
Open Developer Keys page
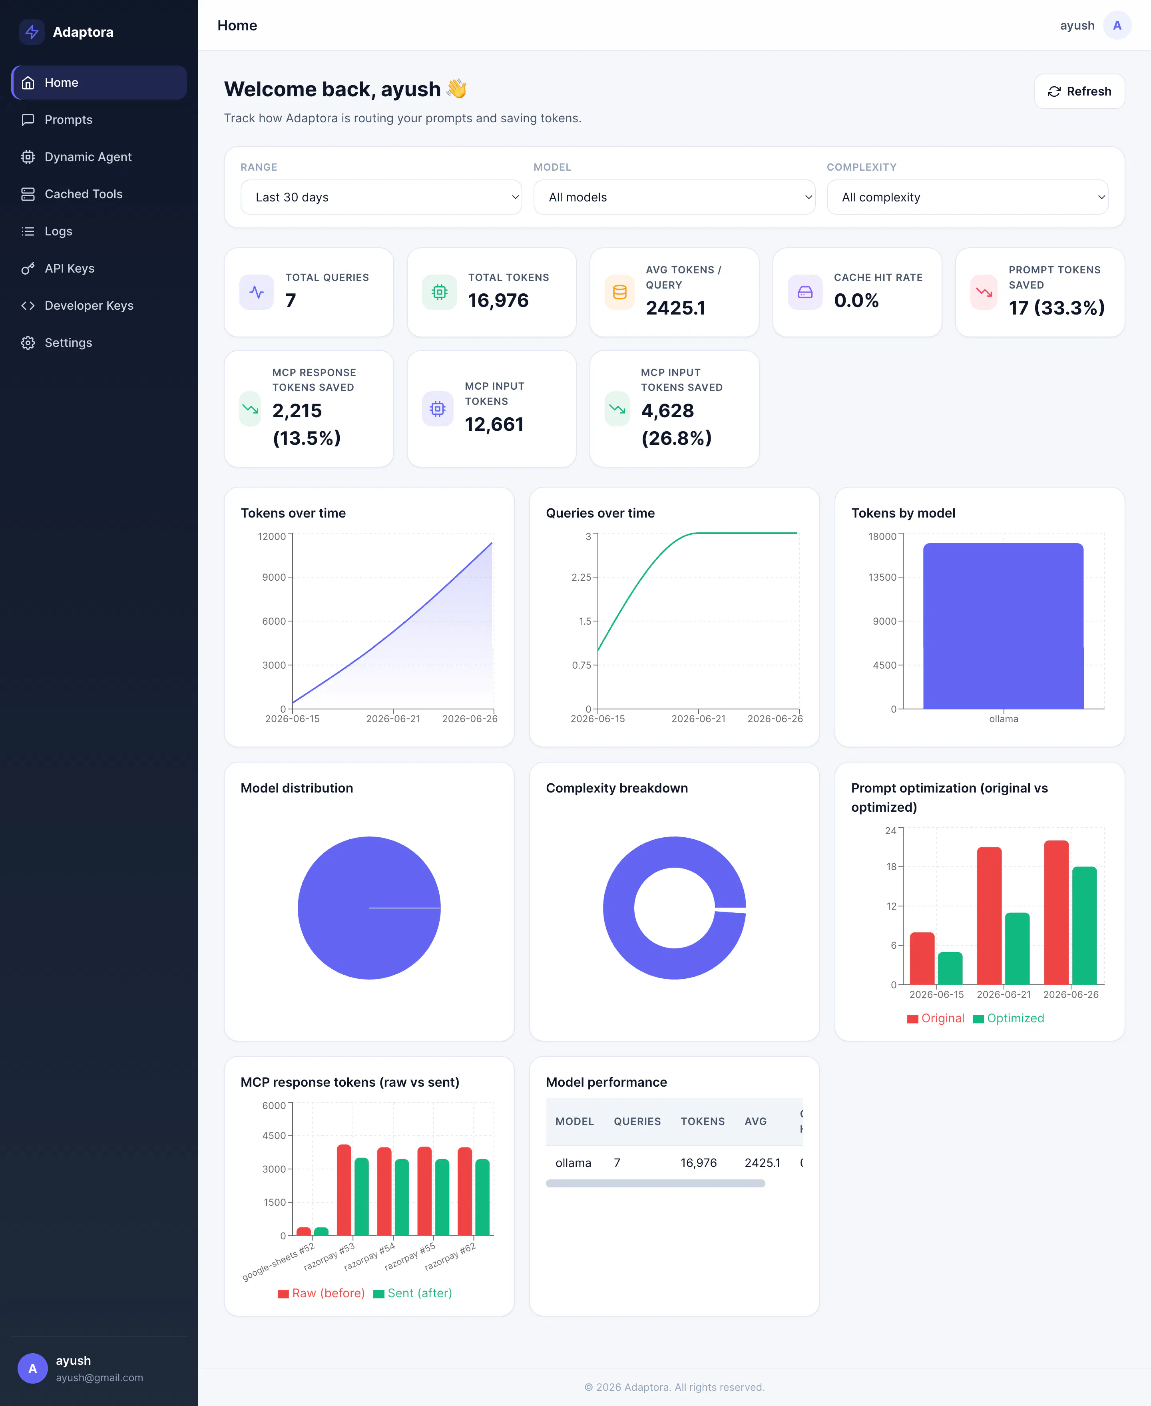[100, 306]
